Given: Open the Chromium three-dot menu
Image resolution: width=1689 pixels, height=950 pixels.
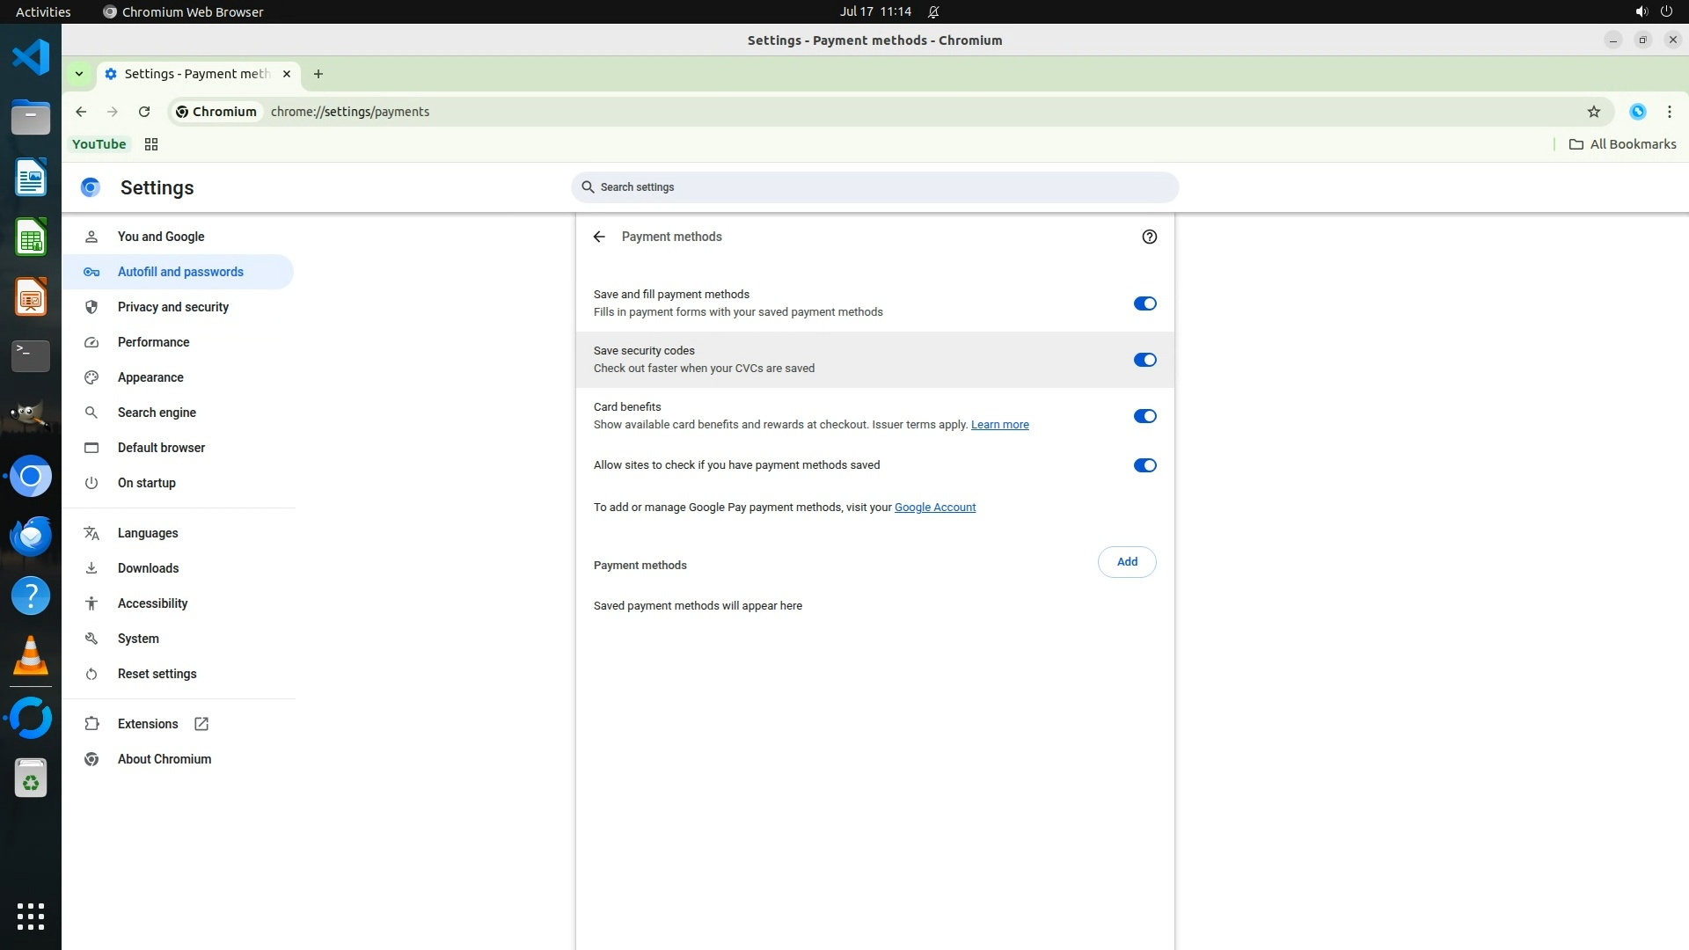Looking at the screenshot, I should pyautogui.click(x=1669, y=112).
